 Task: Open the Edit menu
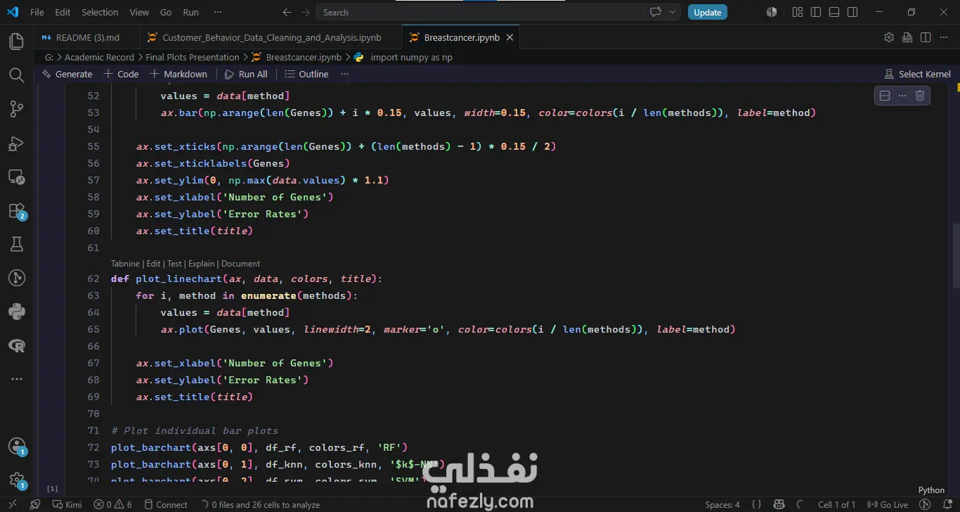63,12
